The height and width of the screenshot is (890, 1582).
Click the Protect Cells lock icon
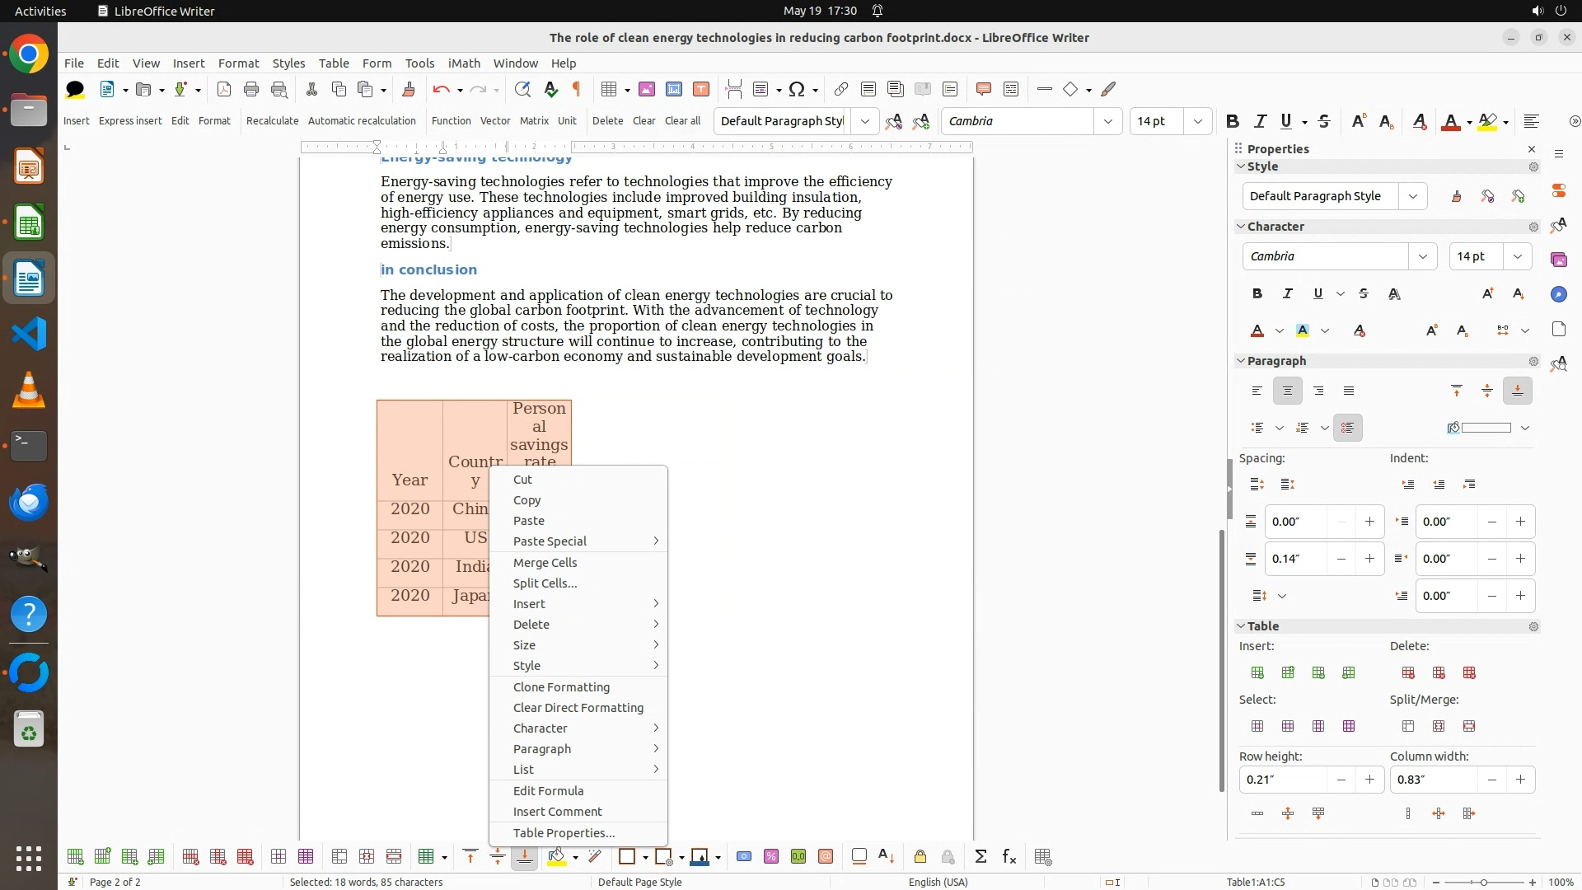(920, 857)
